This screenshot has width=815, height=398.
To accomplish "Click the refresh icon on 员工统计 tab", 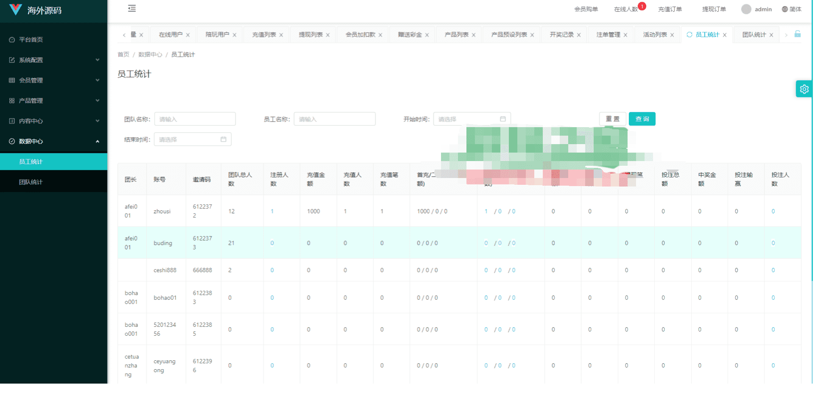I will [x=689, y=35].
